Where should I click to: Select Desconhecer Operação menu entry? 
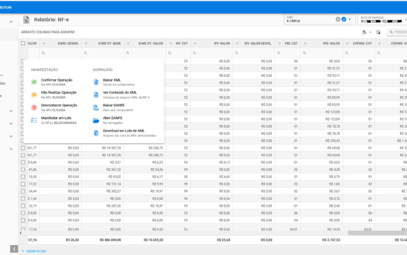point(59,107)
